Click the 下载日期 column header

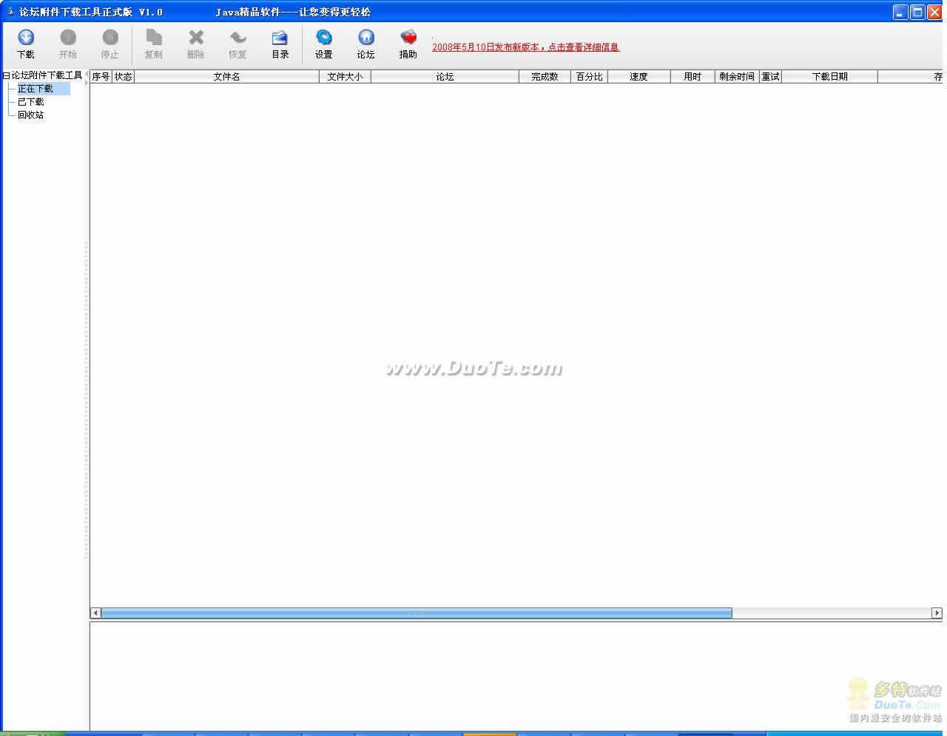(829, 77)
